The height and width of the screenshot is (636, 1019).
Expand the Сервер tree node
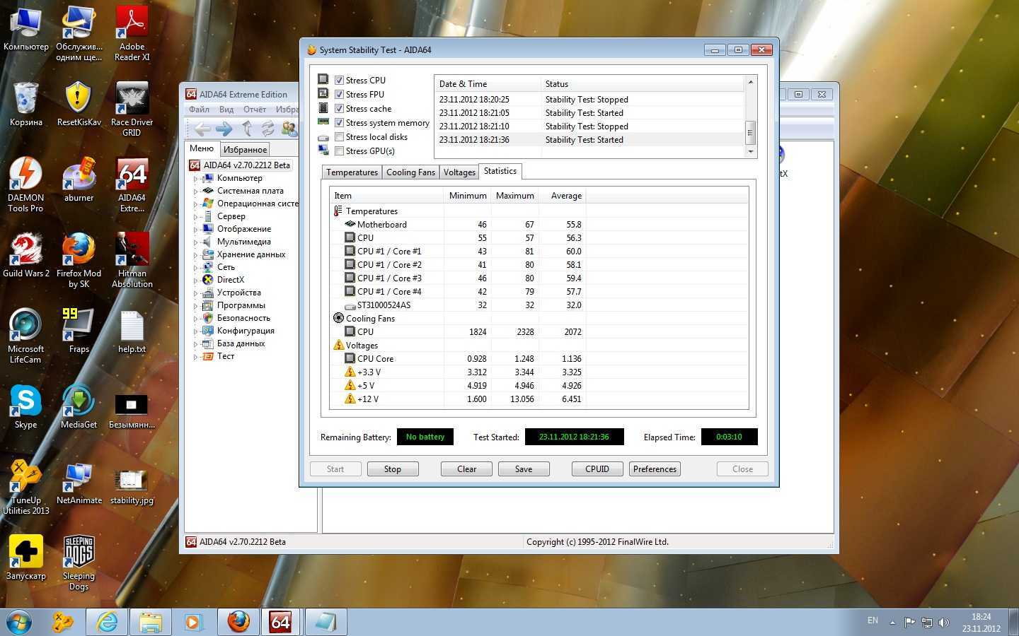tap(196, 217)
